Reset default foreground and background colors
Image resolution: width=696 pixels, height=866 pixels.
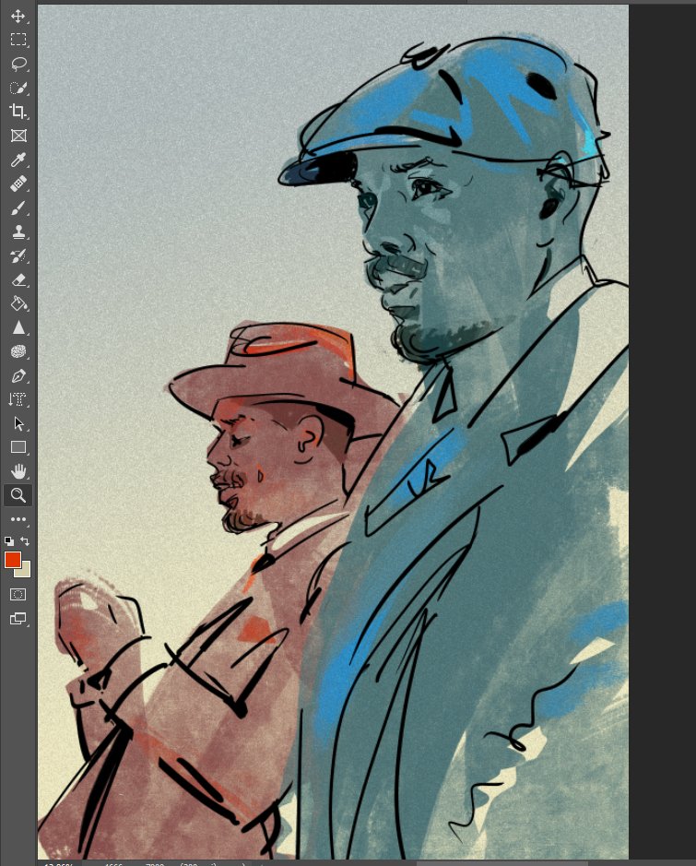9,541
